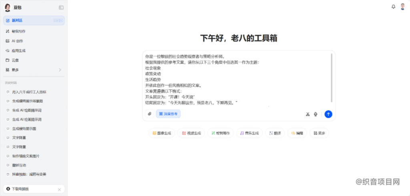Click the line 社会现象 in prompt

pyautogui.click(x=153, y=68)
